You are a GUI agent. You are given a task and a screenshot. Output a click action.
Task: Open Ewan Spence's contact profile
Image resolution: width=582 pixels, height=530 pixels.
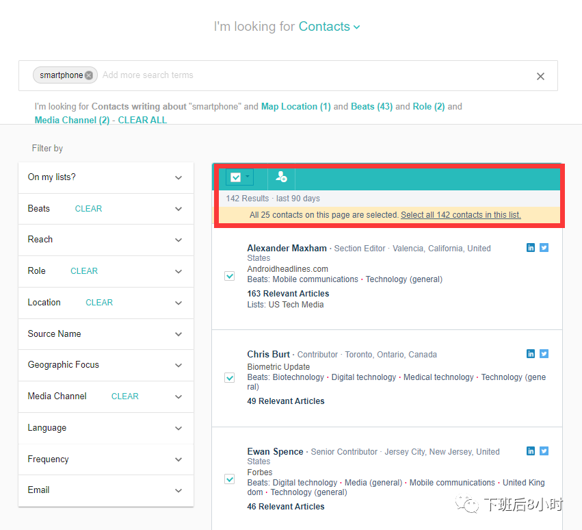(x=275, y=451)
